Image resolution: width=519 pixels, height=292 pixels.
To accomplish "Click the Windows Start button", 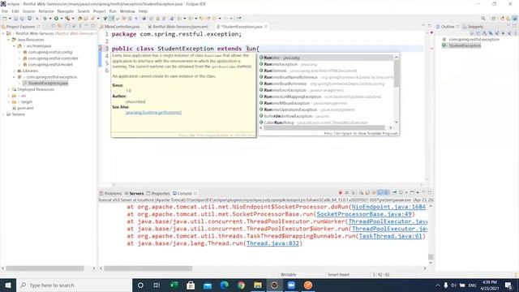I will tap(8, 285).
